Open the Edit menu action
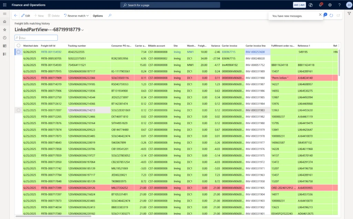Image resolution: width=353 pixels, height=219 pixels. click(x=26, y=16)
